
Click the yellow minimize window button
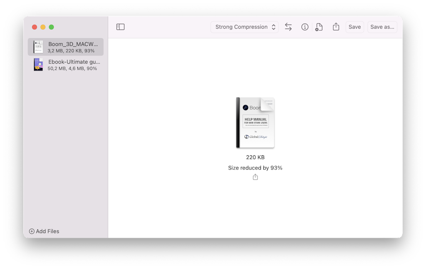point(43,27)
